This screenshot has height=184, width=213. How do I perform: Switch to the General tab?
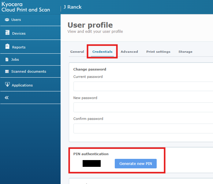click(x=77, y=52)
